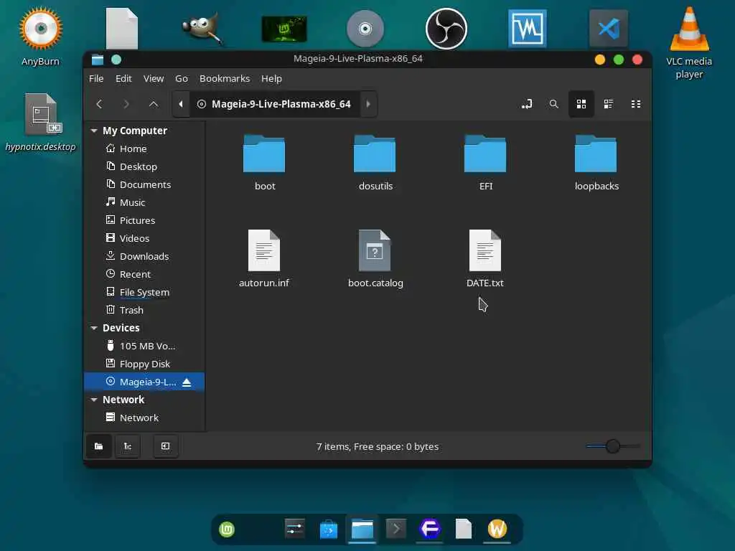735x551 pixels.
Task: Open Visual Studio Code desktop icon
Action: (x=609, y=29)
